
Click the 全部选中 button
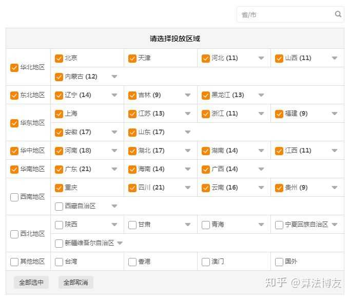[x=31, y=282]
